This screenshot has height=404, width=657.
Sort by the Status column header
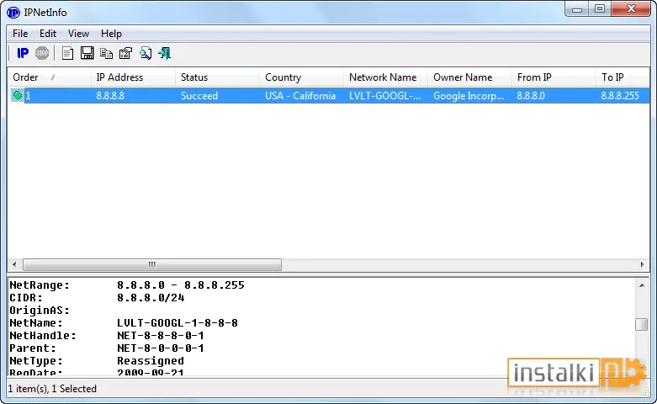coord(218,77)
